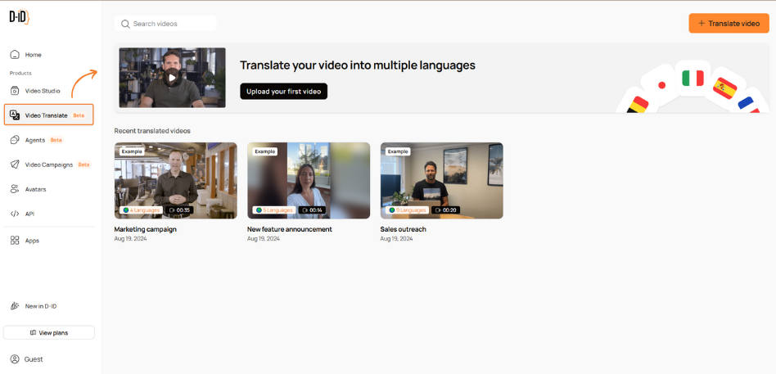Click the Avatars people icon
The height and width of the screenshot is (374, 776).
pos(16,189)
